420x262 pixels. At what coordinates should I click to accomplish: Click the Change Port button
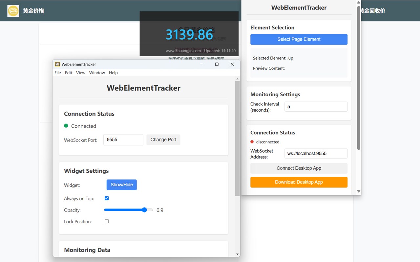tap(163, 140)
